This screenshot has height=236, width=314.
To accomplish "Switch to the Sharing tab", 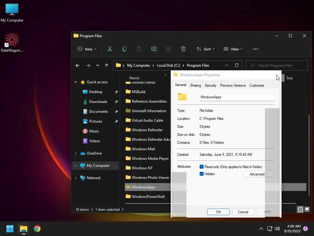I will coord(195,85).
